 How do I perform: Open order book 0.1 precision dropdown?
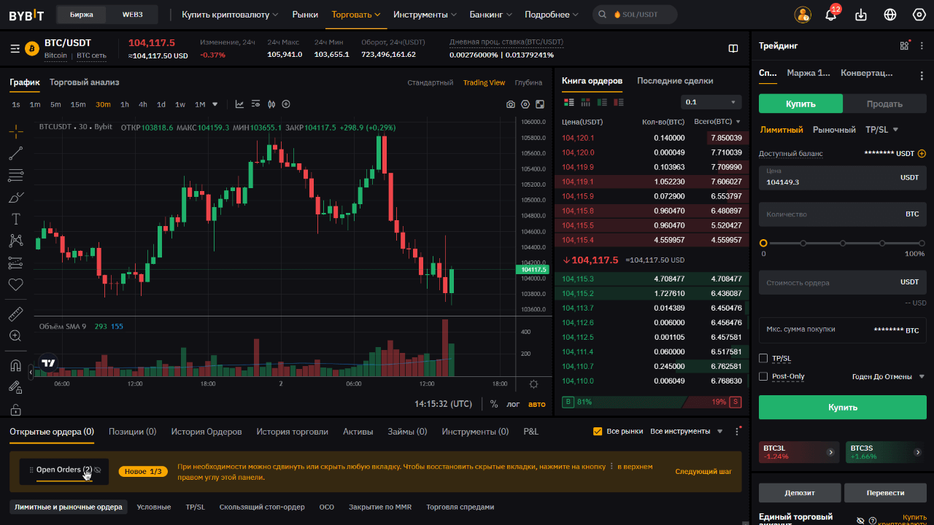[x=711, y=102]
